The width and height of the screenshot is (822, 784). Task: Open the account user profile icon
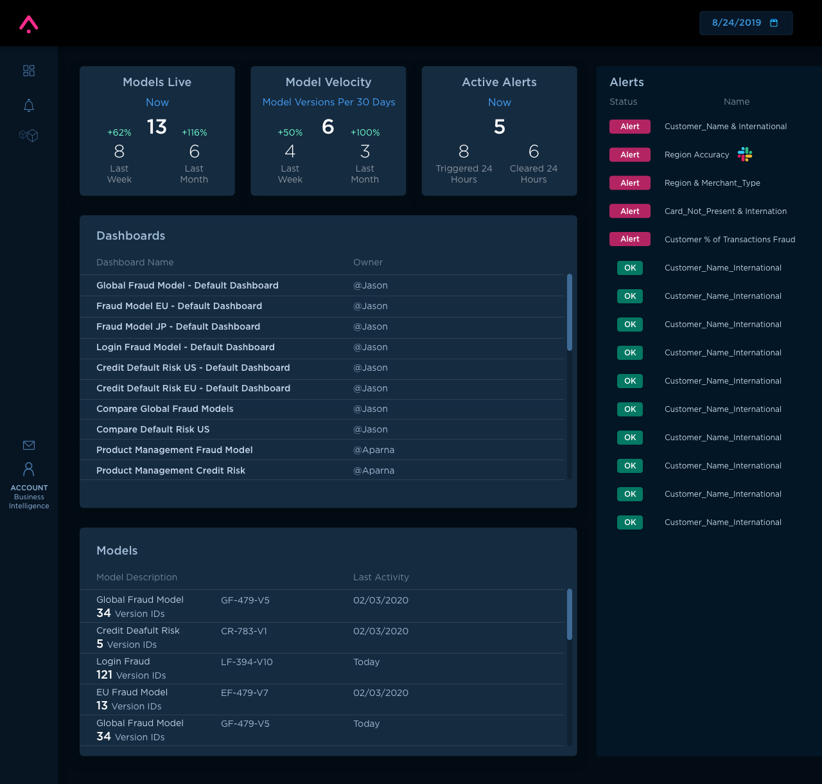pos(29,469)
